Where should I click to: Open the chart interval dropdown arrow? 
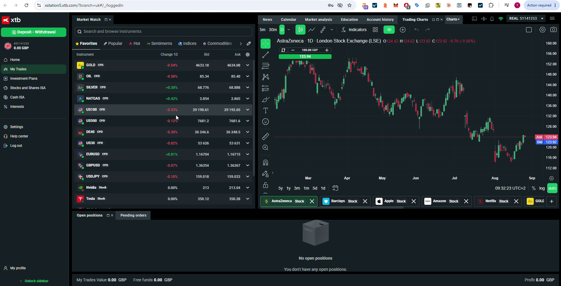289,30
